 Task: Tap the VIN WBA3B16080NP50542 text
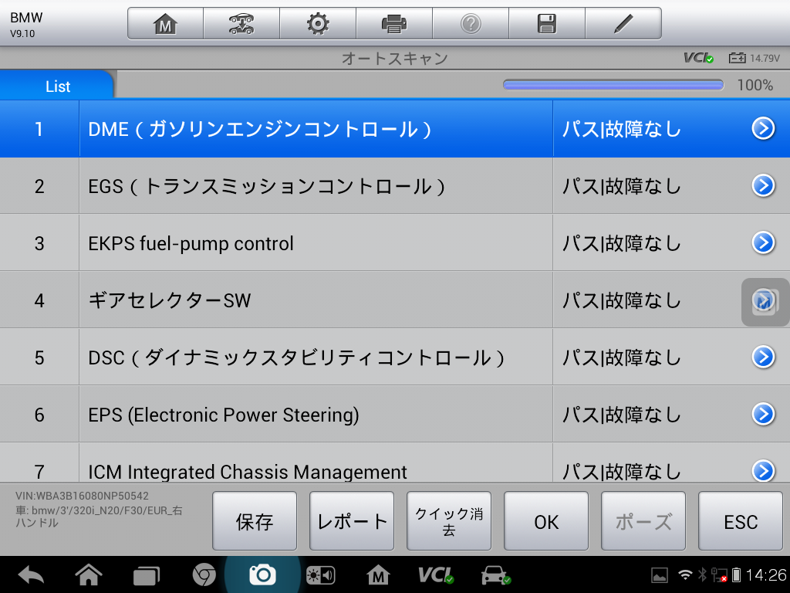[x=82, y=496]
